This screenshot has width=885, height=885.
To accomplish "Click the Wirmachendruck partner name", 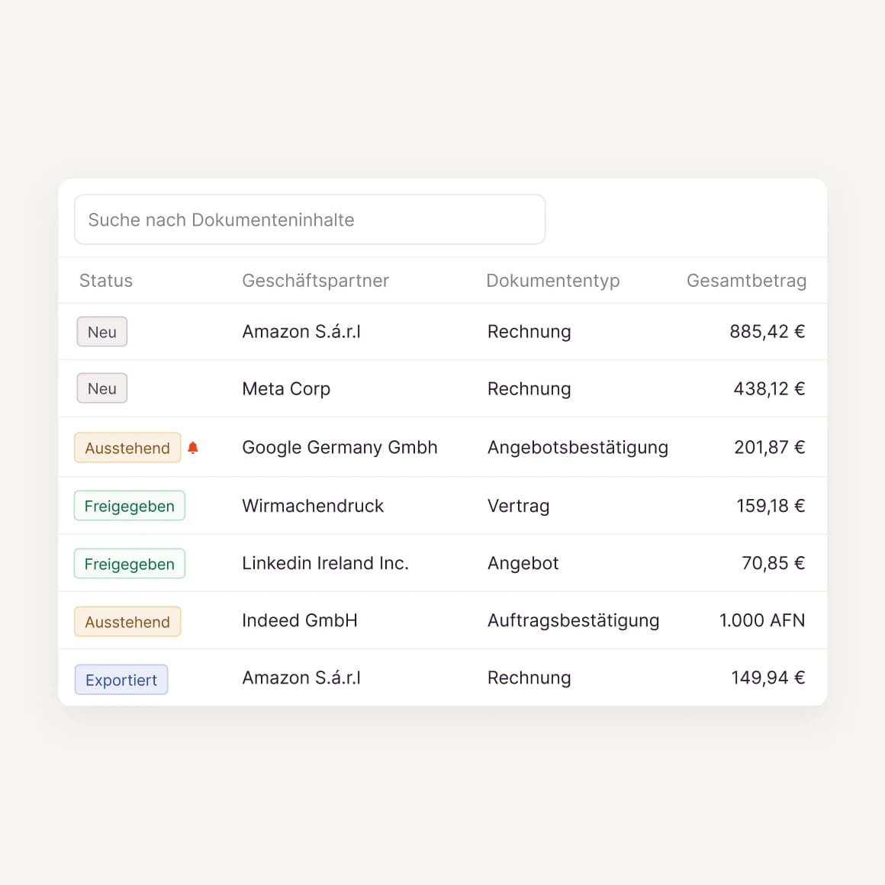I will (x=313, y=505).
